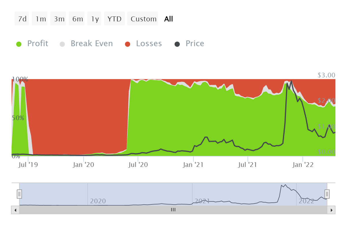Switch to the 3m range
This screenshot has height=231, width=347.
coord(59,19)
